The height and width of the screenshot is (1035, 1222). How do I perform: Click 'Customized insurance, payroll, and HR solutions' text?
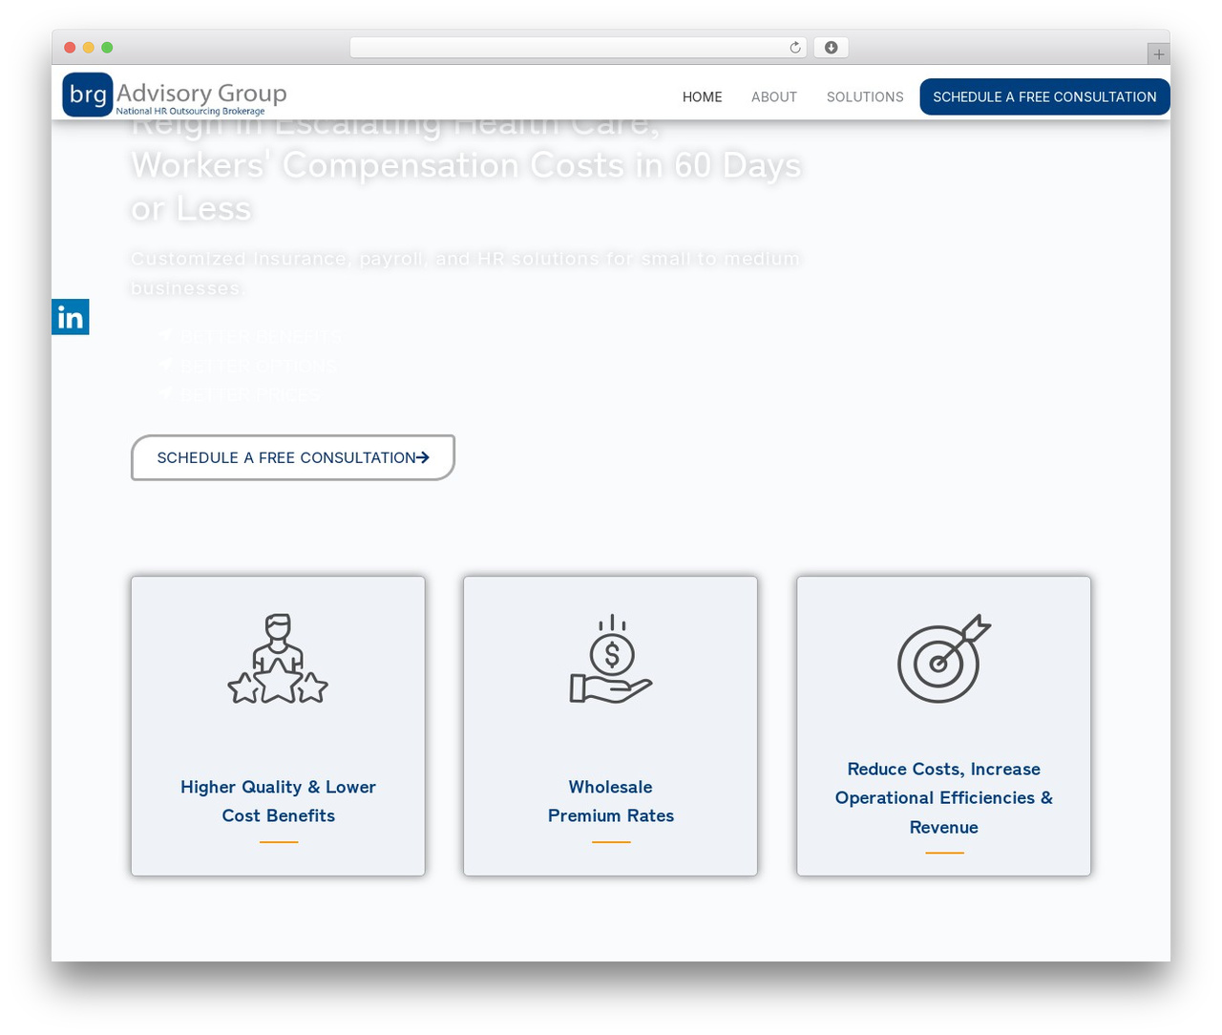pos(466,273)
